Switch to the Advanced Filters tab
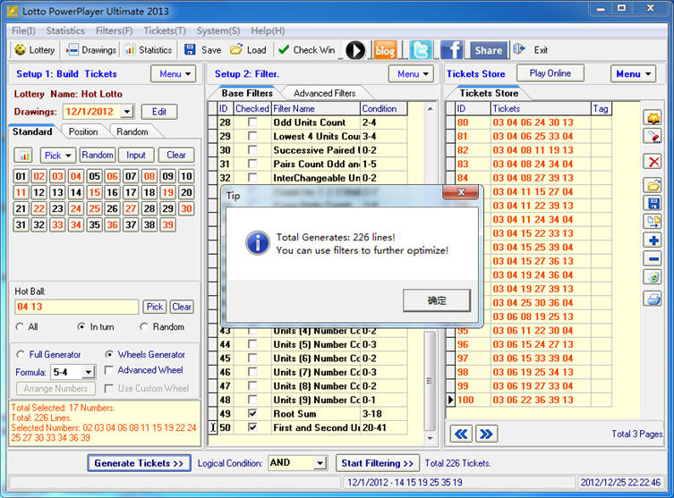This screenshot has width=674, height=498. [325, 93]
